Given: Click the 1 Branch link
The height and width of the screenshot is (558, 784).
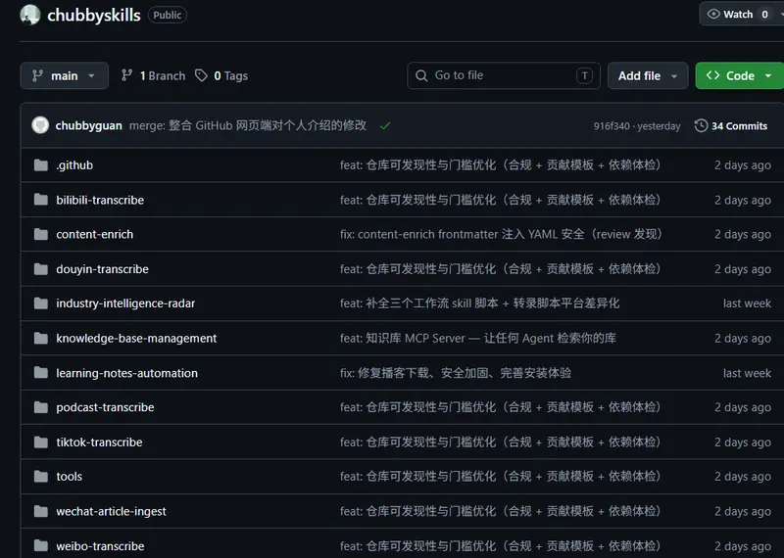Looking at the screenshot, I should coord(154,75).
